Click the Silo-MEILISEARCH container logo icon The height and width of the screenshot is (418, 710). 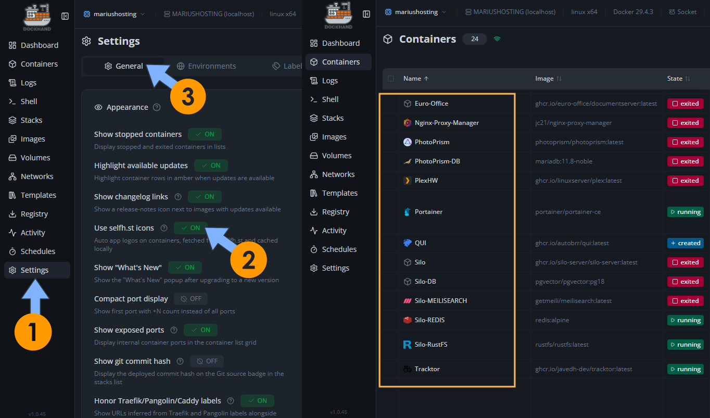pos(408,301)
